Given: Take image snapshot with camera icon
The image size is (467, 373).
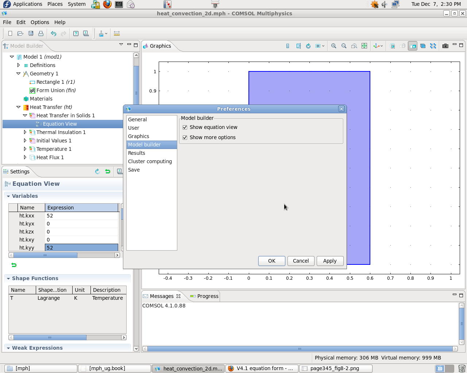Looking at the screenshot, I should tap(445, 46).
